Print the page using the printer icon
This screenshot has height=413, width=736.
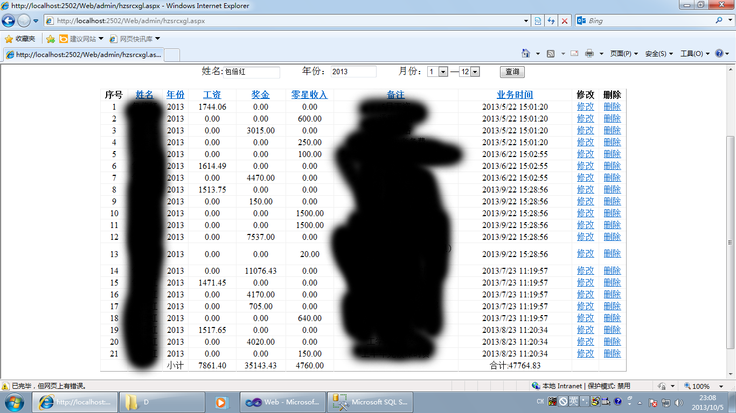coord(589,54)
